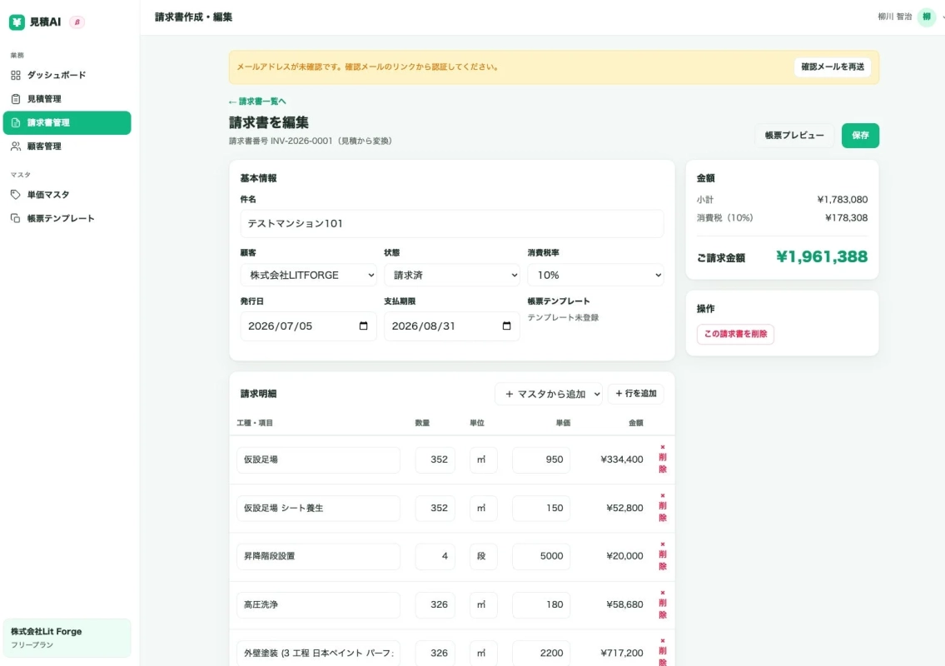Screen dimensions: 945x666
Task: Open the 状態 dropdown showing 請求済
Action: click(452, 275)
